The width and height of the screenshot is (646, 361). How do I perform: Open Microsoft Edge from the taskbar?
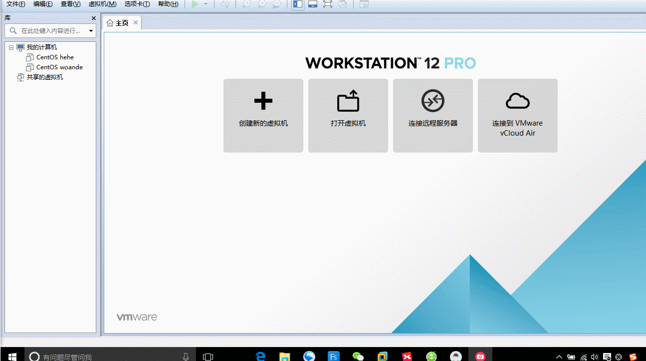click(x=260, y=356)
